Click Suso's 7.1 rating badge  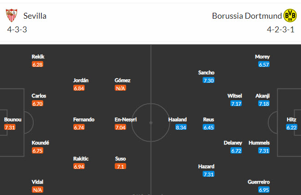point(121,166)
